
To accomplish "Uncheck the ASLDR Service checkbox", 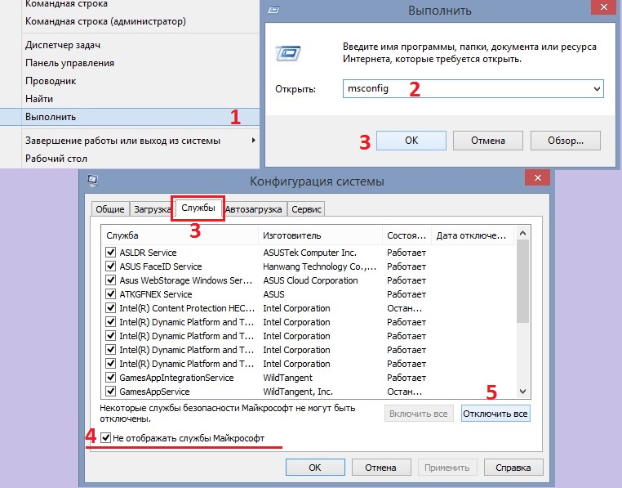I will pos(111,253).
